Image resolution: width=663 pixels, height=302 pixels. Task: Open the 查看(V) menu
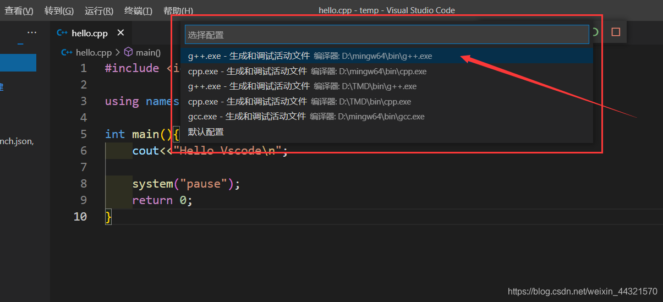tap(19, 10)
